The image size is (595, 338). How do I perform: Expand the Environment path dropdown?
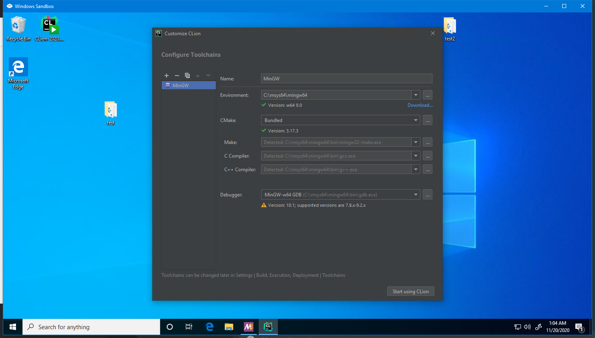click(x=416, y=95)
